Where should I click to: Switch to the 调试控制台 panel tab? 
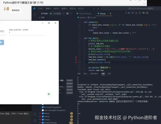click(94, 74)
